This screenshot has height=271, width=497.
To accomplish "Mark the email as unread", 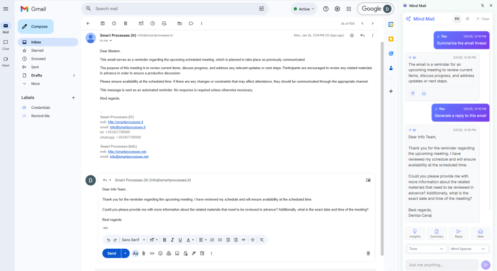I will [x=141, y=23].
